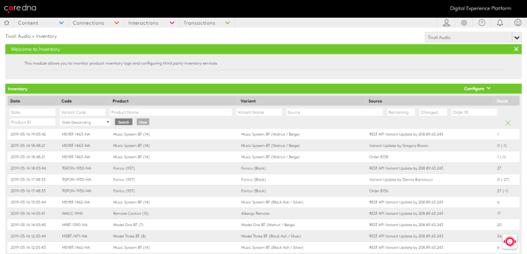Click variant 'Model Three BT (Black Ash / Silver)'
The height and width of the screenshot is (254, 527).
pyautogui.click(x=271, y=236)
